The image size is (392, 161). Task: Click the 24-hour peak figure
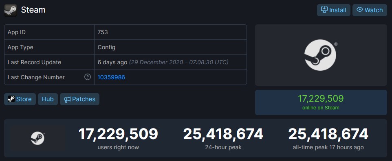click(223, 134)
